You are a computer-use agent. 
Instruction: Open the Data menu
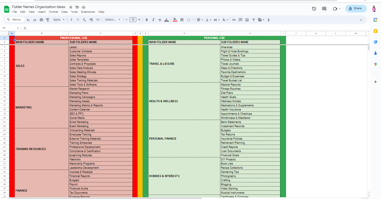pyautogui.click(x=64, y=12)
